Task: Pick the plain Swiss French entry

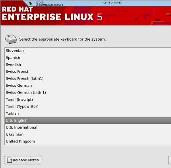Action: point(88,72)
